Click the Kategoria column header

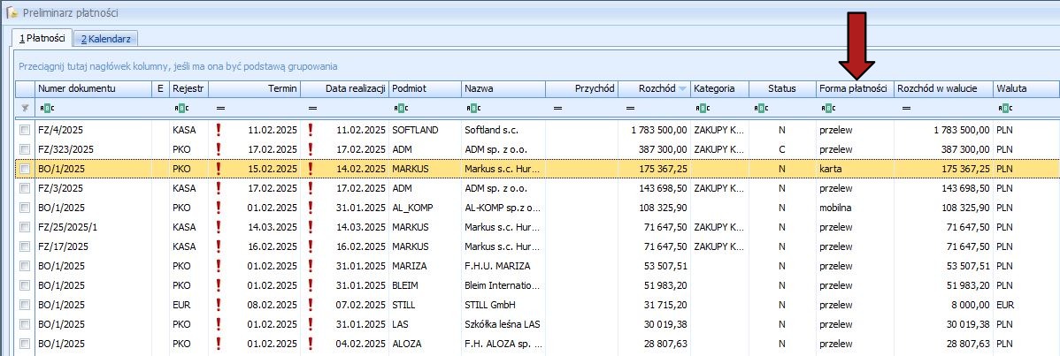tap(720, 88)
